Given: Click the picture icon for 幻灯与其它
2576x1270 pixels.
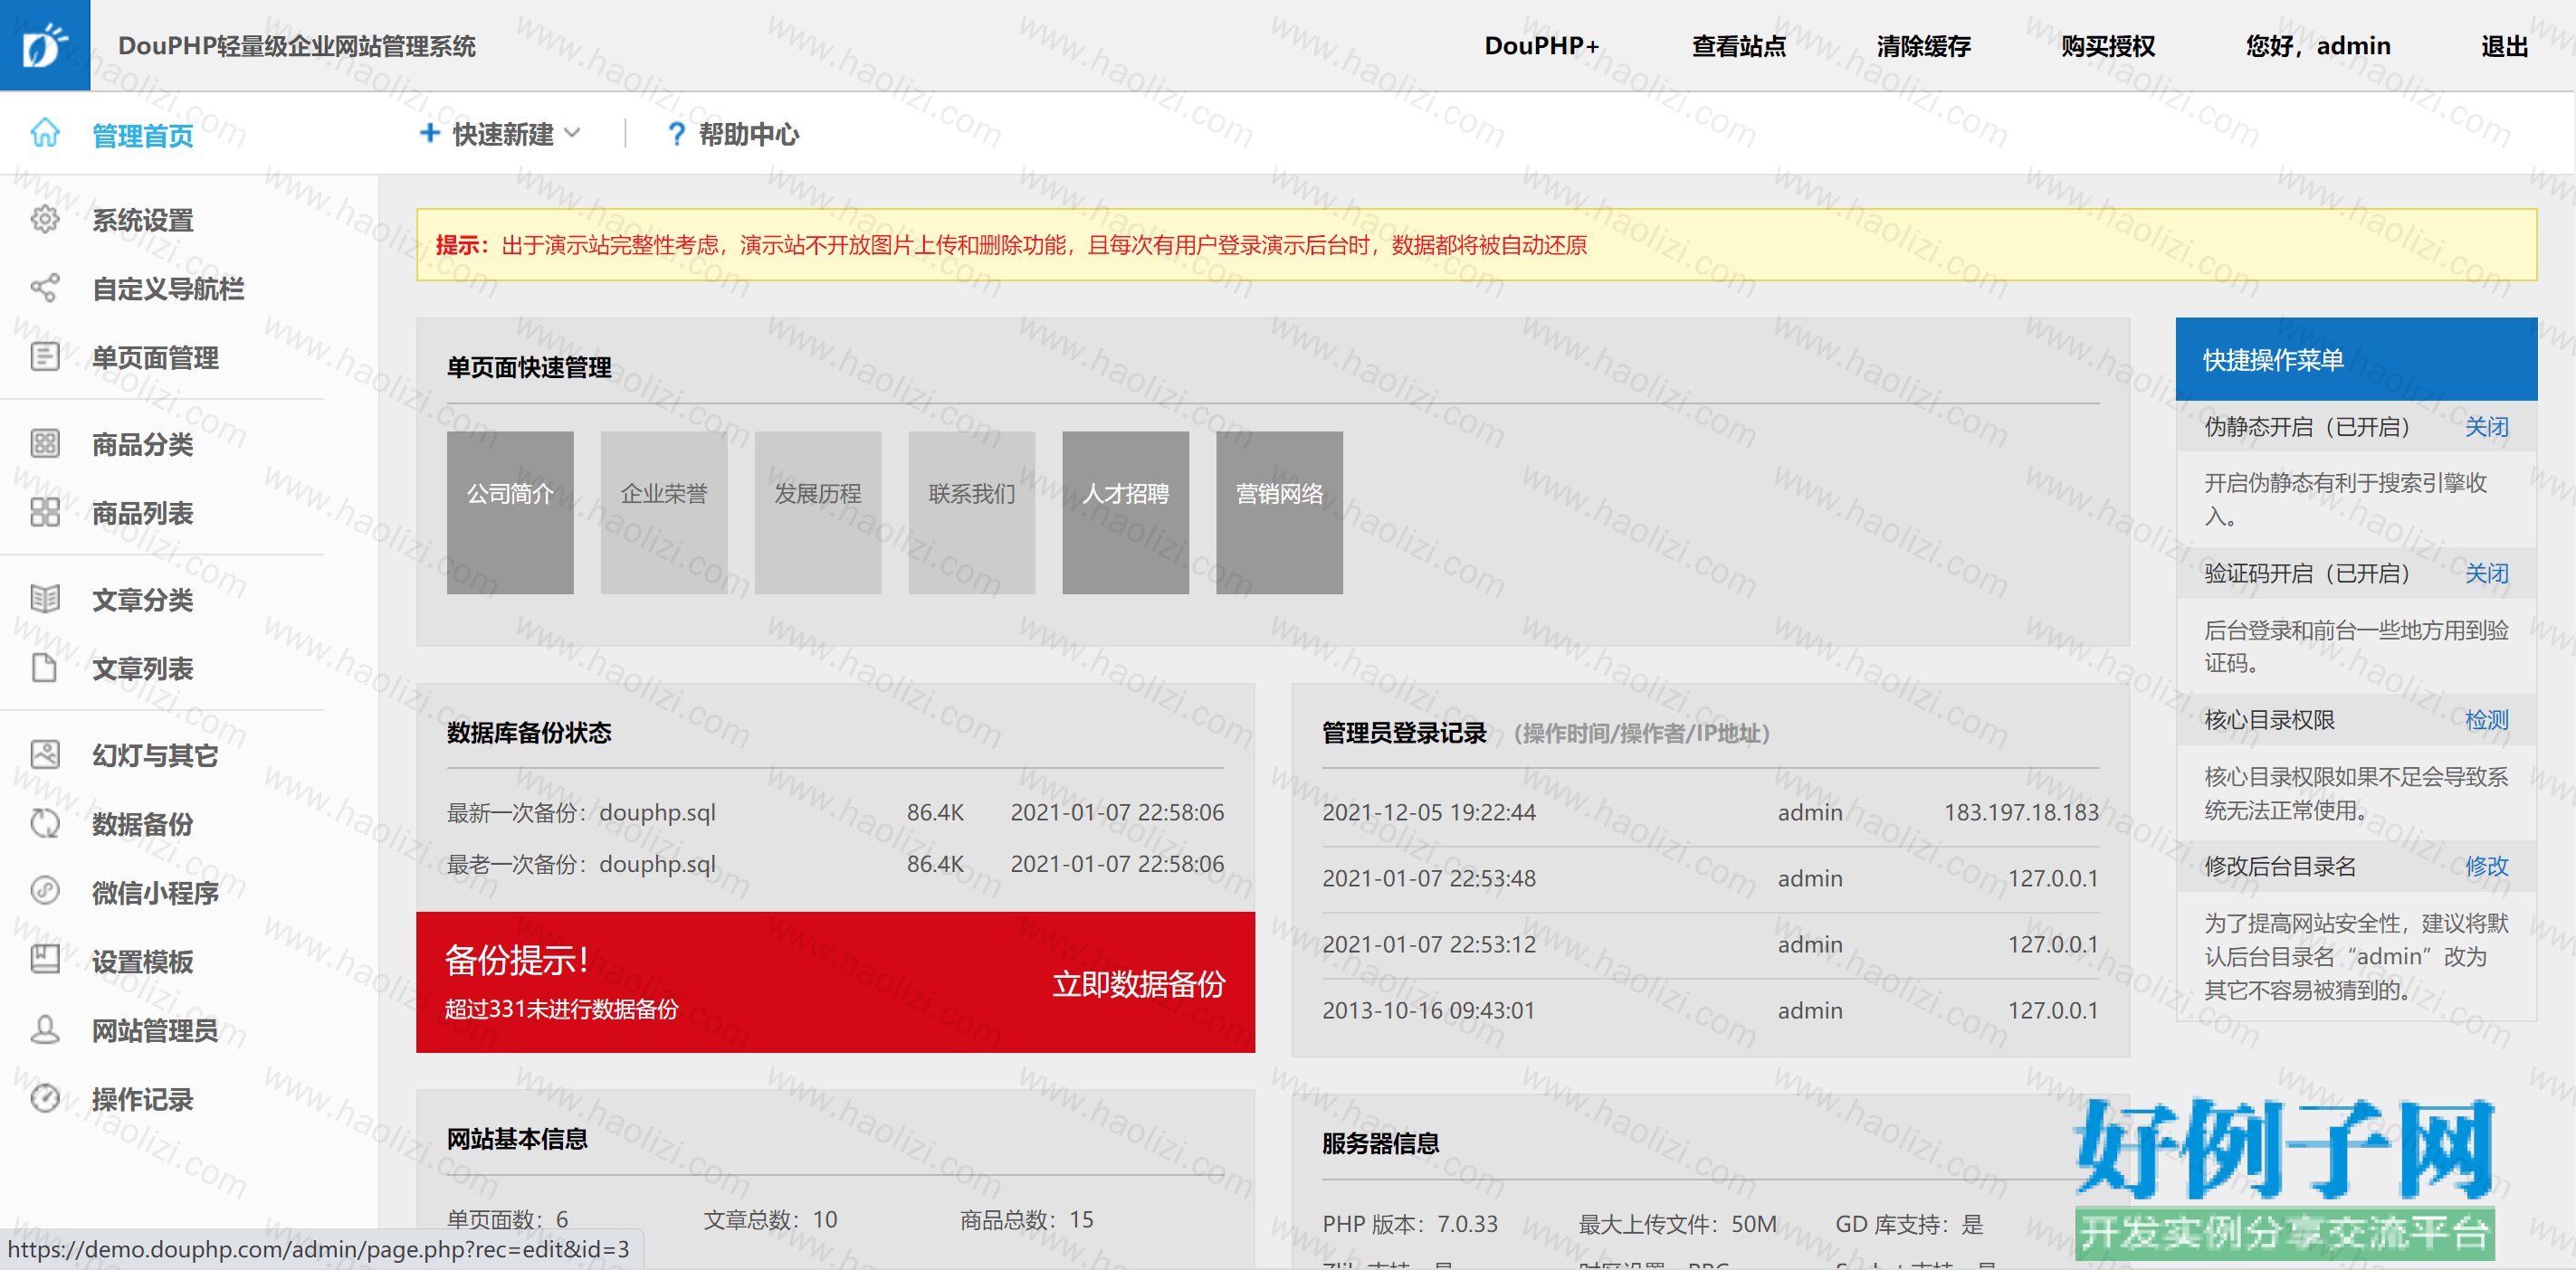Looking at the screenshot, I should pos(45,754).
